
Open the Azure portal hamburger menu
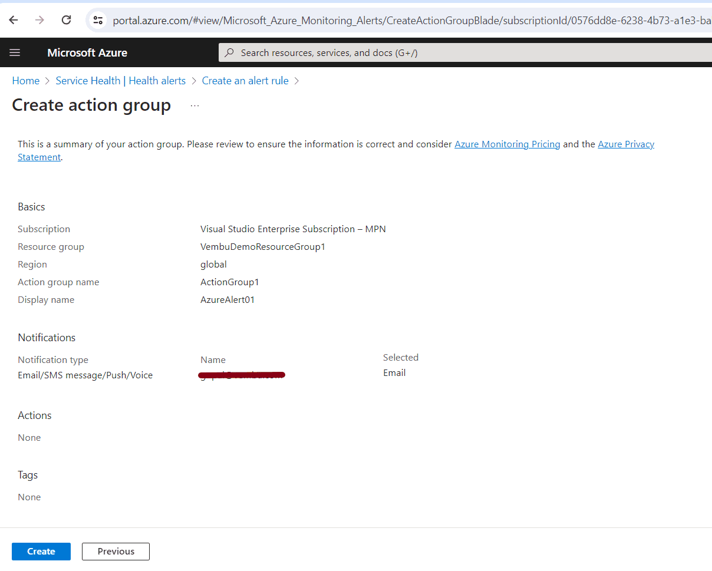[15, 52]
